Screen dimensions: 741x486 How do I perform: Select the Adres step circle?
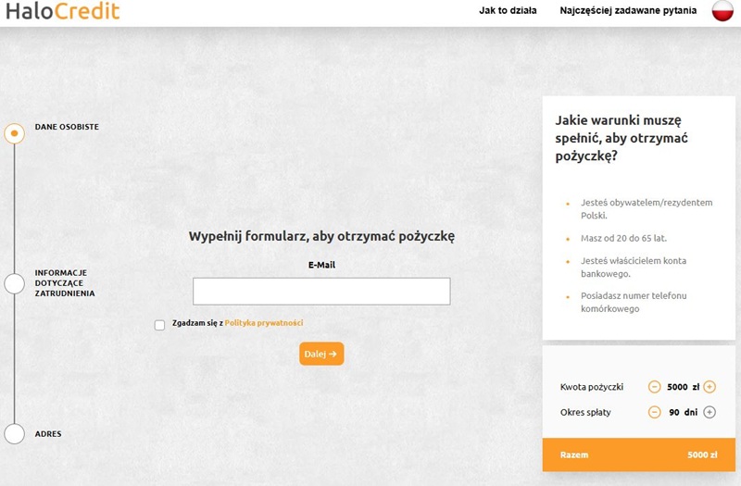coord(14,433)
